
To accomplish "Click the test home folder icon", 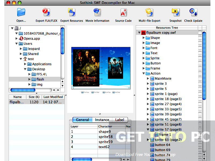I will (25, 59).
